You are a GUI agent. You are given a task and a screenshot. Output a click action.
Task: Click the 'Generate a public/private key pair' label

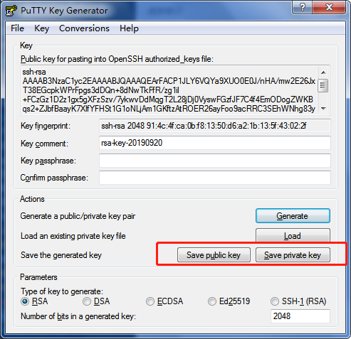[x=78, y=216]
